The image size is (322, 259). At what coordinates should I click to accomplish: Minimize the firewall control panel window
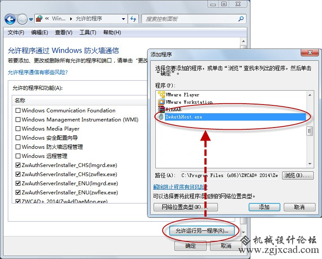213,4
